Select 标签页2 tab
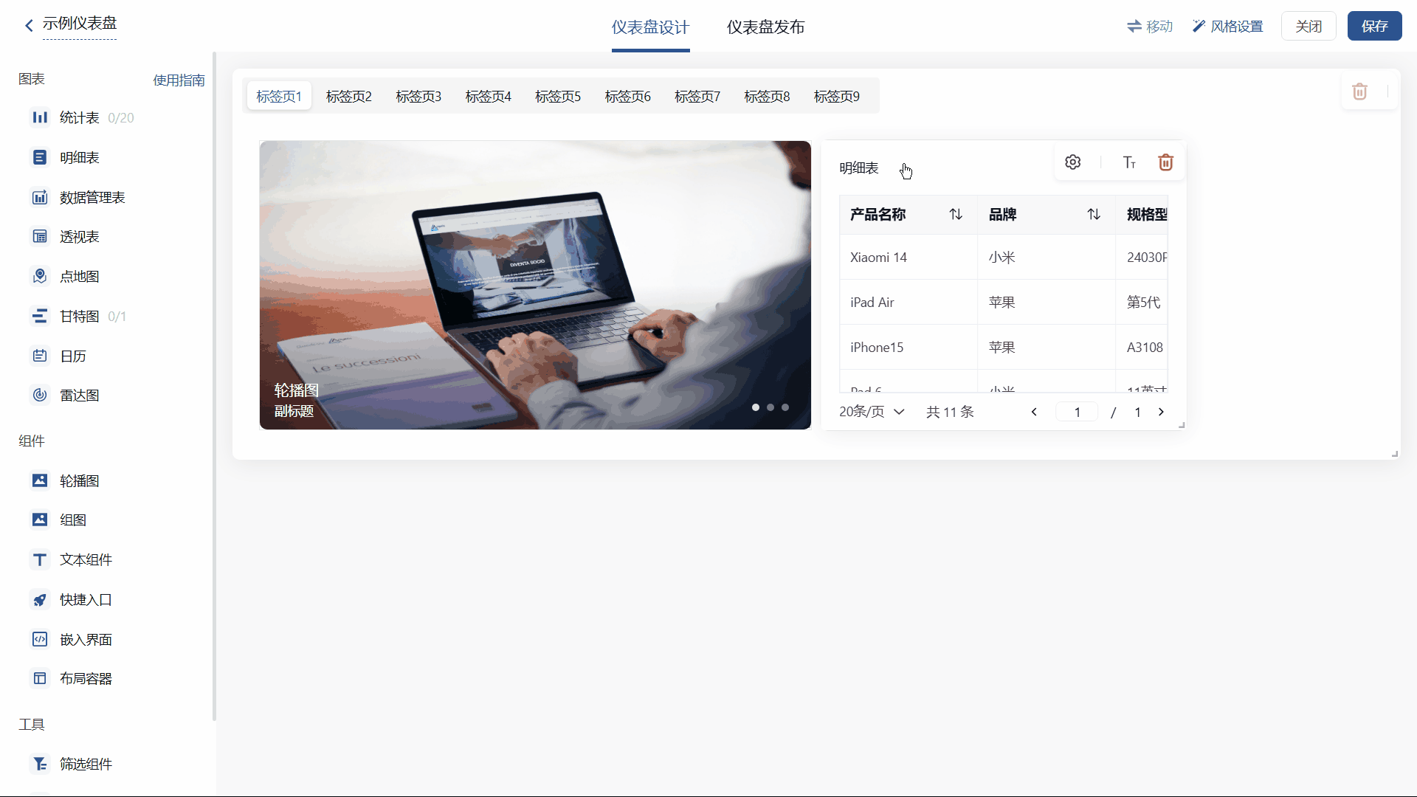This screenshot has height=797, width=1417. coord(348,96)
